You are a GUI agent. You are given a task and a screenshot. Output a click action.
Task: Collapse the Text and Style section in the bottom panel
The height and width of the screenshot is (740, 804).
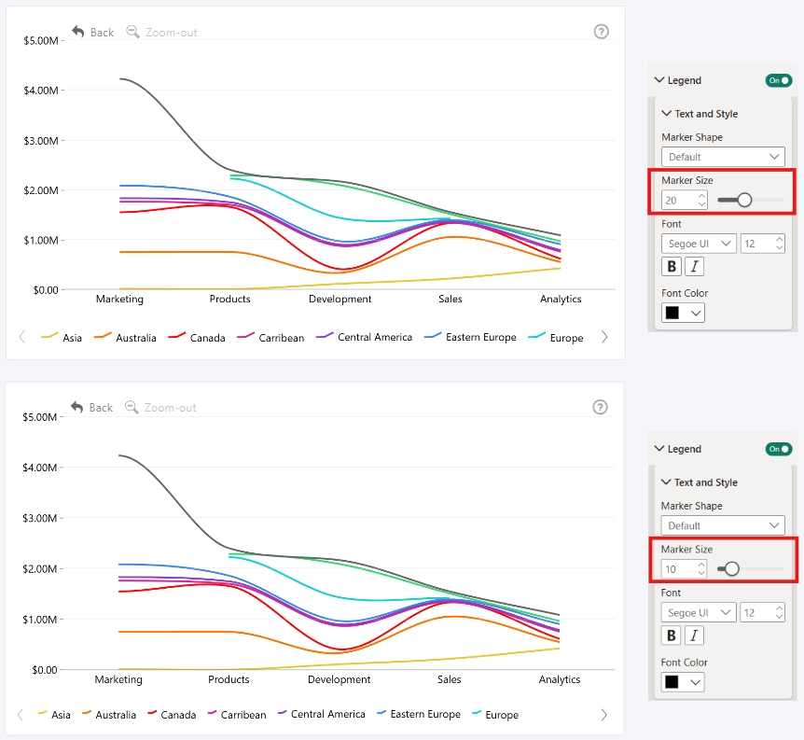[666, 482]
